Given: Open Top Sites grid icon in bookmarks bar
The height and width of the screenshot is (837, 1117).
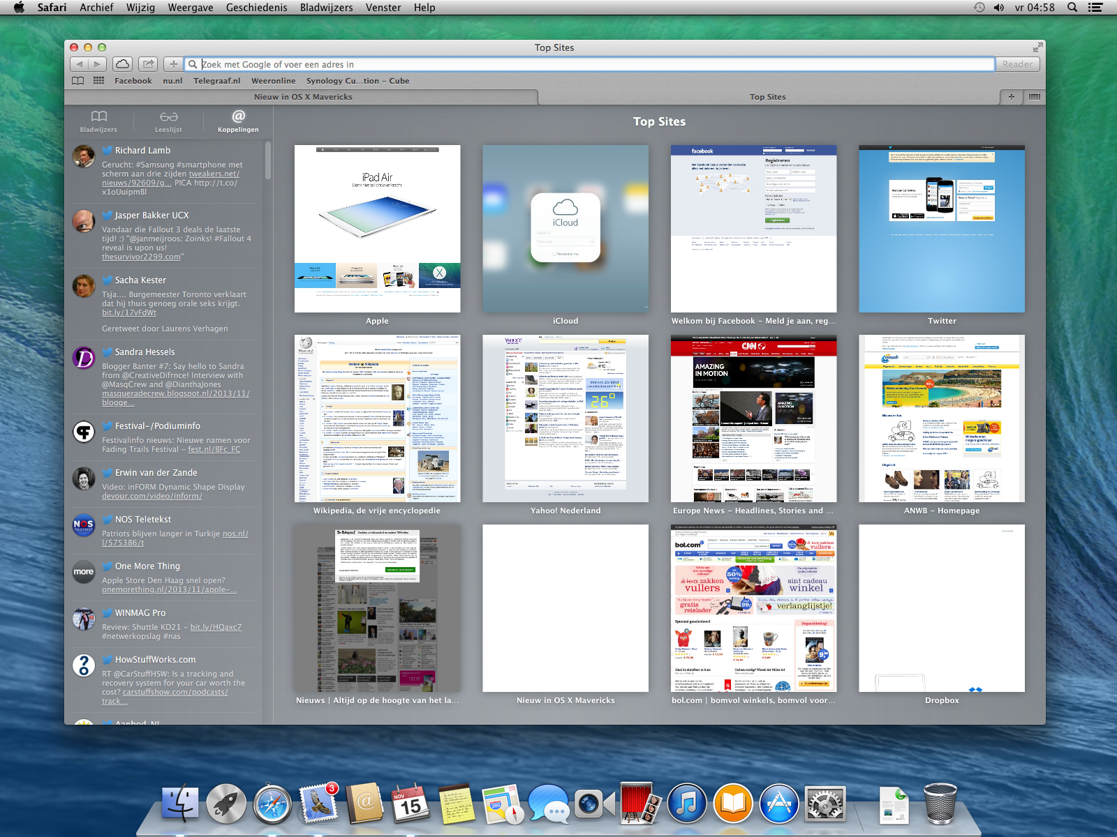Looking at the screenshot, I should pos(99,81).
